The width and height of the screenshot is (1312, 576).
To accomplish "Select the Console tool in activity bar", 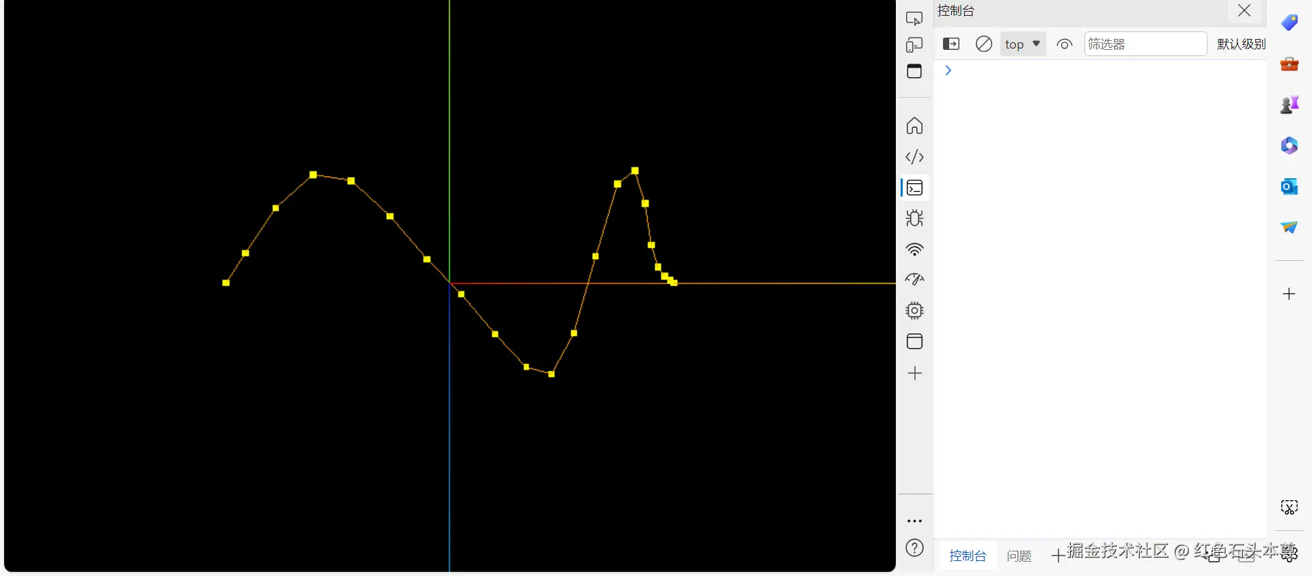I will click(915, 188).
